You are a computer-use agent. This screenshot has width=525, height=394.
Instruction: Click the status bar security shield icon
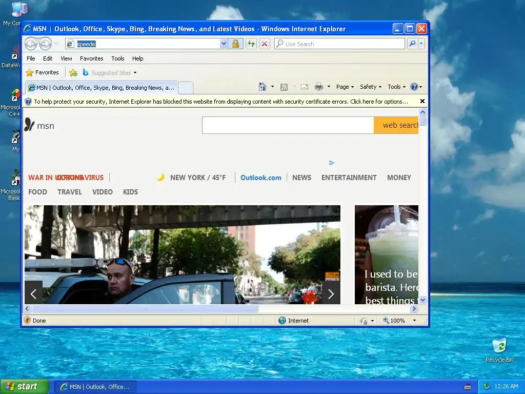[x=27, y=320]
